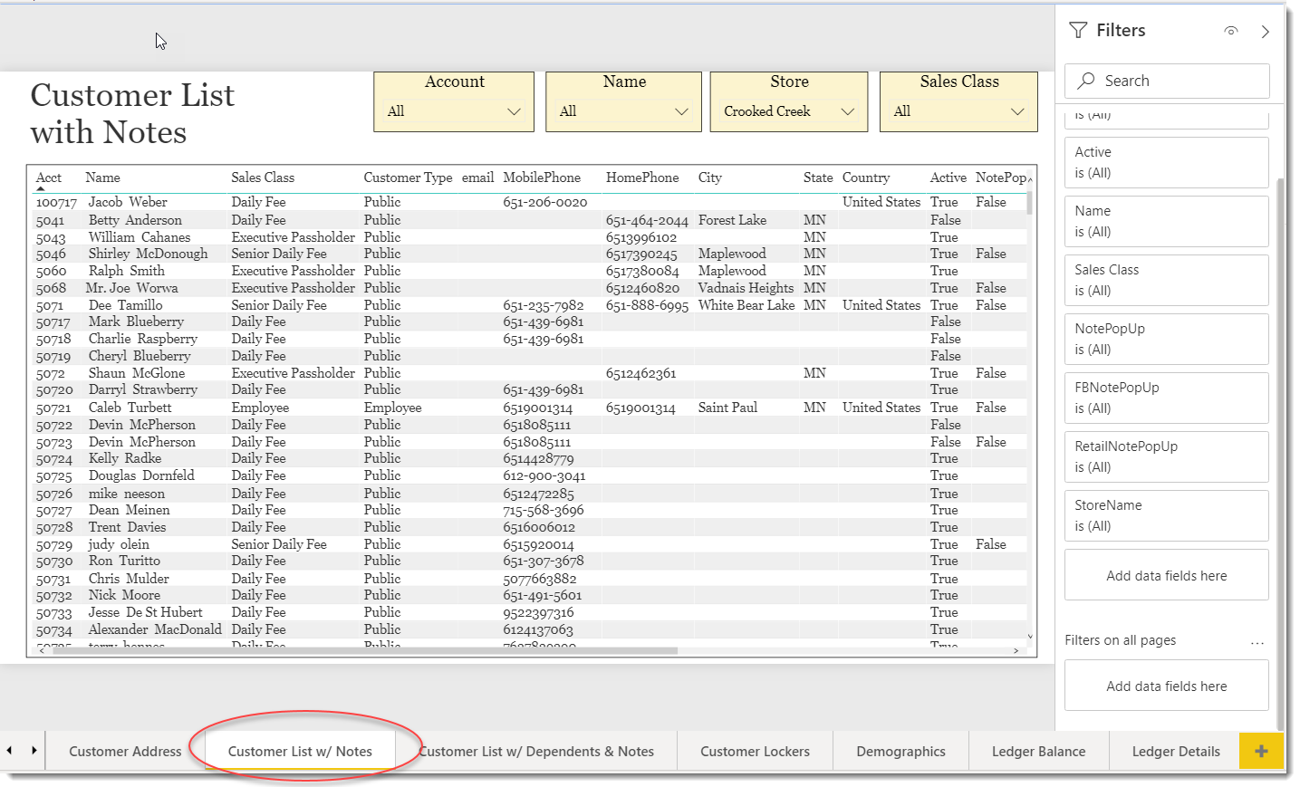The height and width of the screenshot is (787, 1300).
Task: Click the table scroll-right arrow
Action: (1016, 650)
